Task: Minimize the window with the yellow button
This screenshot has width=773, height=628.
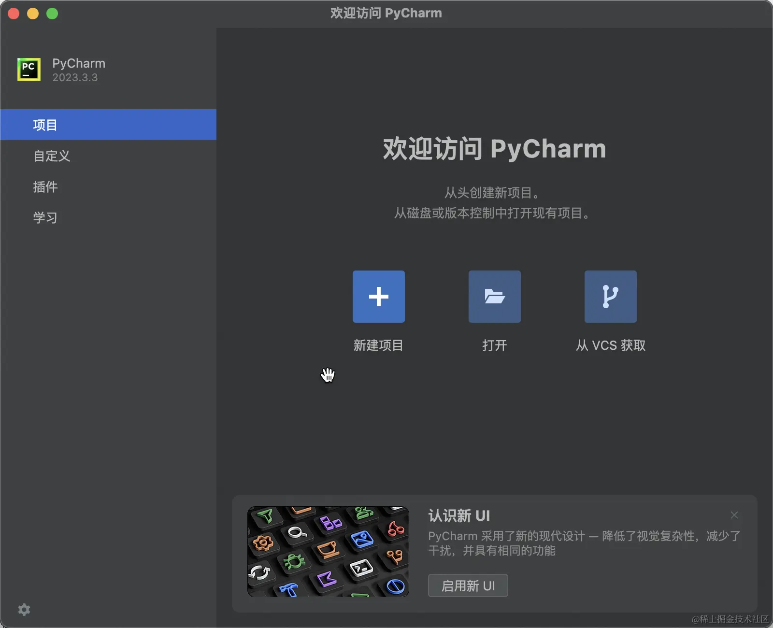Action: click(33, 14)
